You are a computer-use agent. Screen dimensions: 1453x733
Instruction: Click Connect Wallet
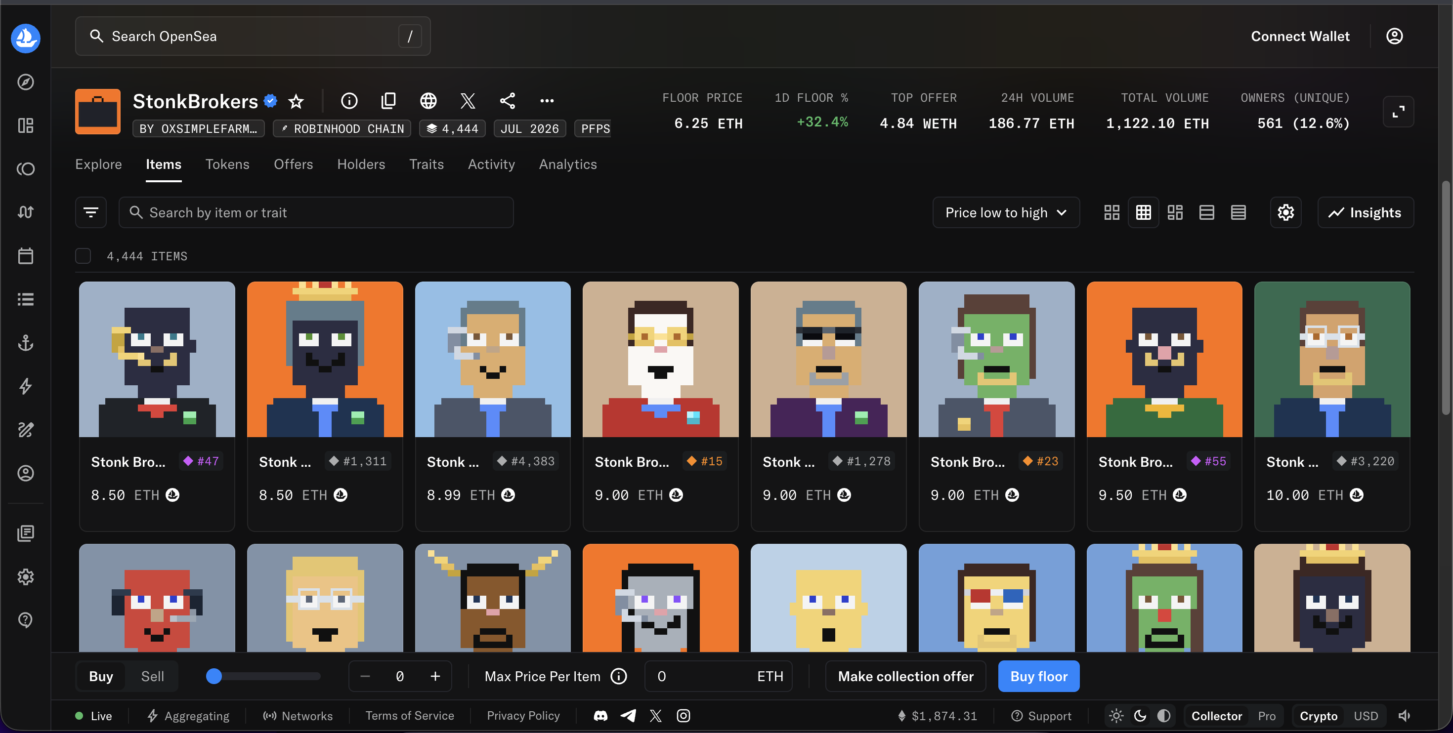point(1300,36)
